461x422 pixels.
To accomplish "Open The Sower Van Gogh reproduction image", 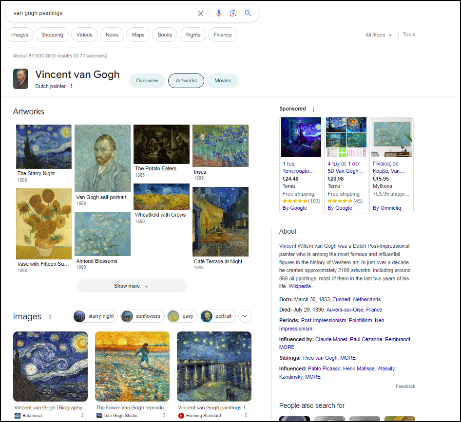I will tap(132, 367).
